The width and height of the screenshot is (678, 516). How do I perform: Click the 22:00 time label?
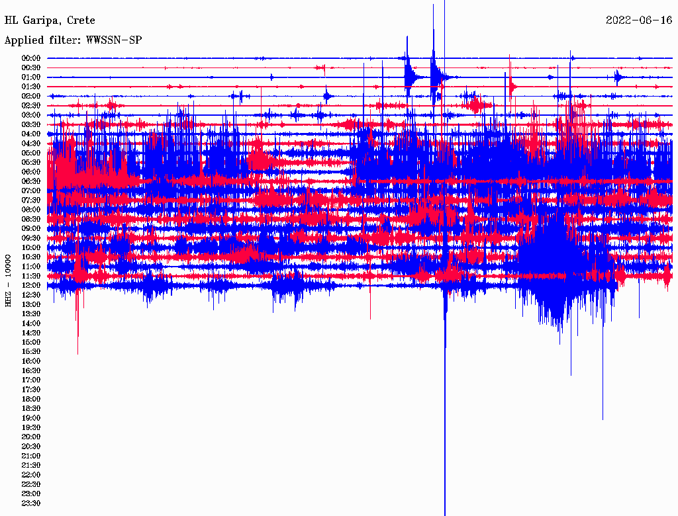pos(31,475)
